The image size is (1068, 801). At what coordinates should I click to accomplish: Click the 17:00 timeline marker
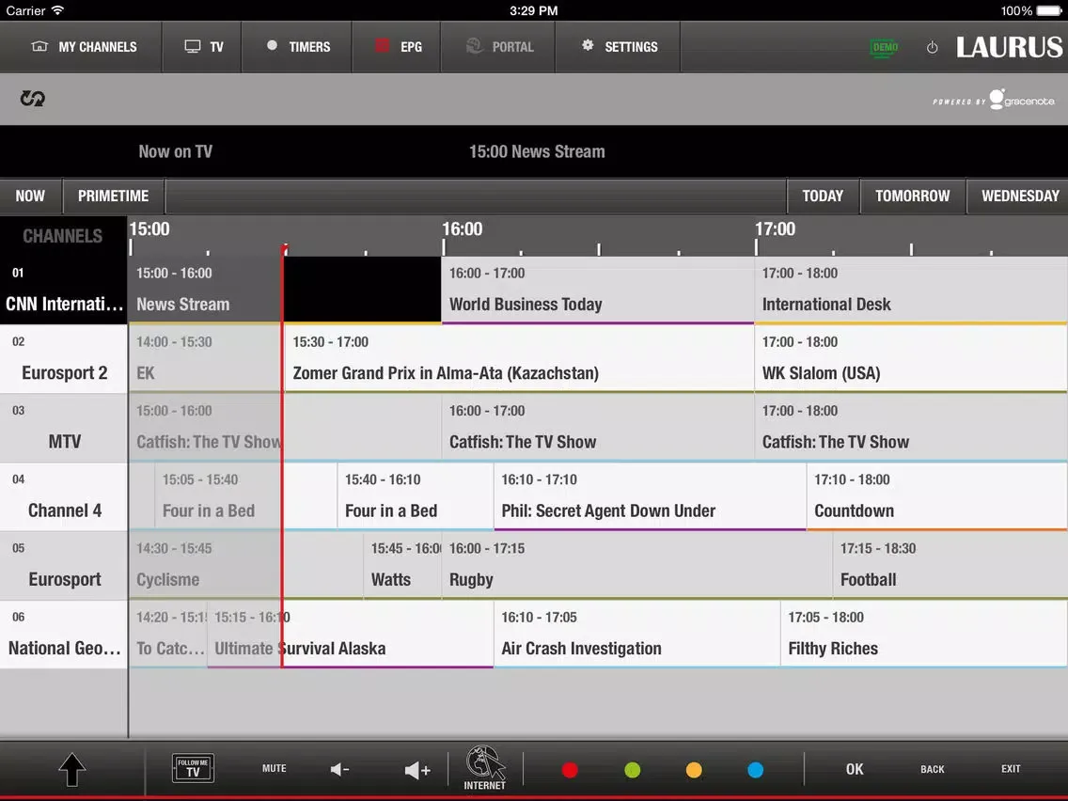775,229
